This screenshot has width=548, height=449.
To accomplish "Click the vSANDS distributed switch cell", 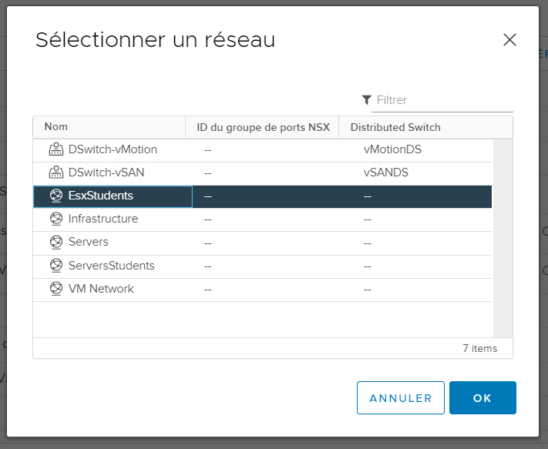I will pyautogui.click(x=386, y=173).
